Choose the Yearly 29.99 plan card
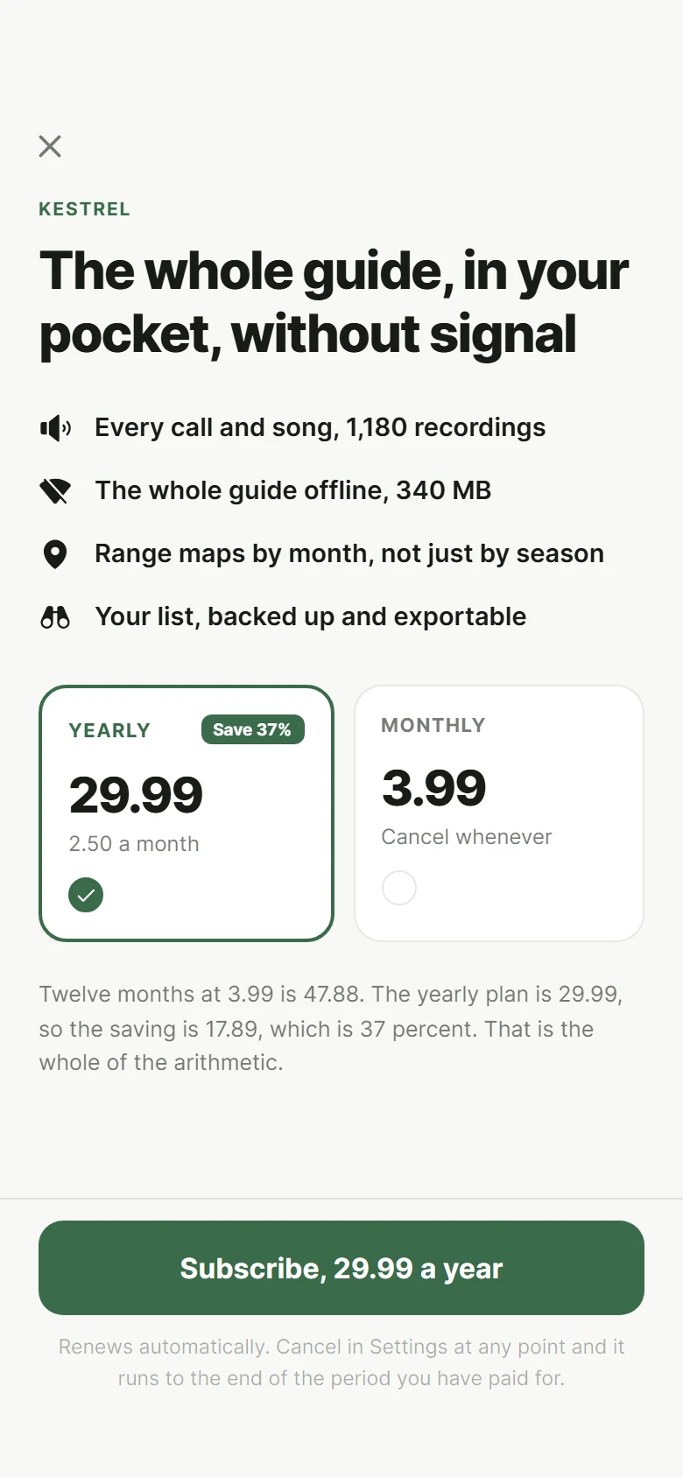 click(187, 813)
